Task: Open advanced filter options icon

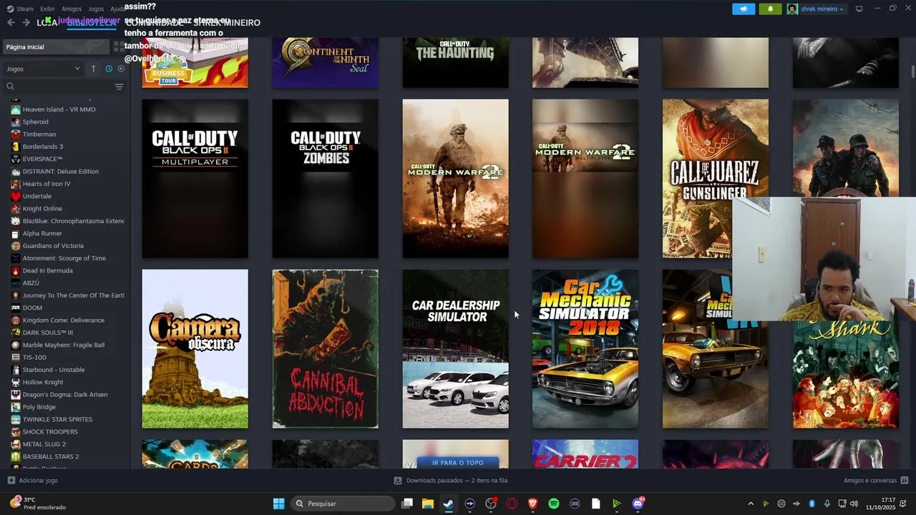Action: [119, 87]
